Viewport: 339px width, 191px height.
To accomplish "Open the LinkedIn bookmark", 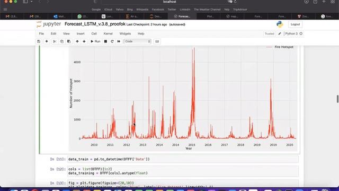I will pos(185,10).
